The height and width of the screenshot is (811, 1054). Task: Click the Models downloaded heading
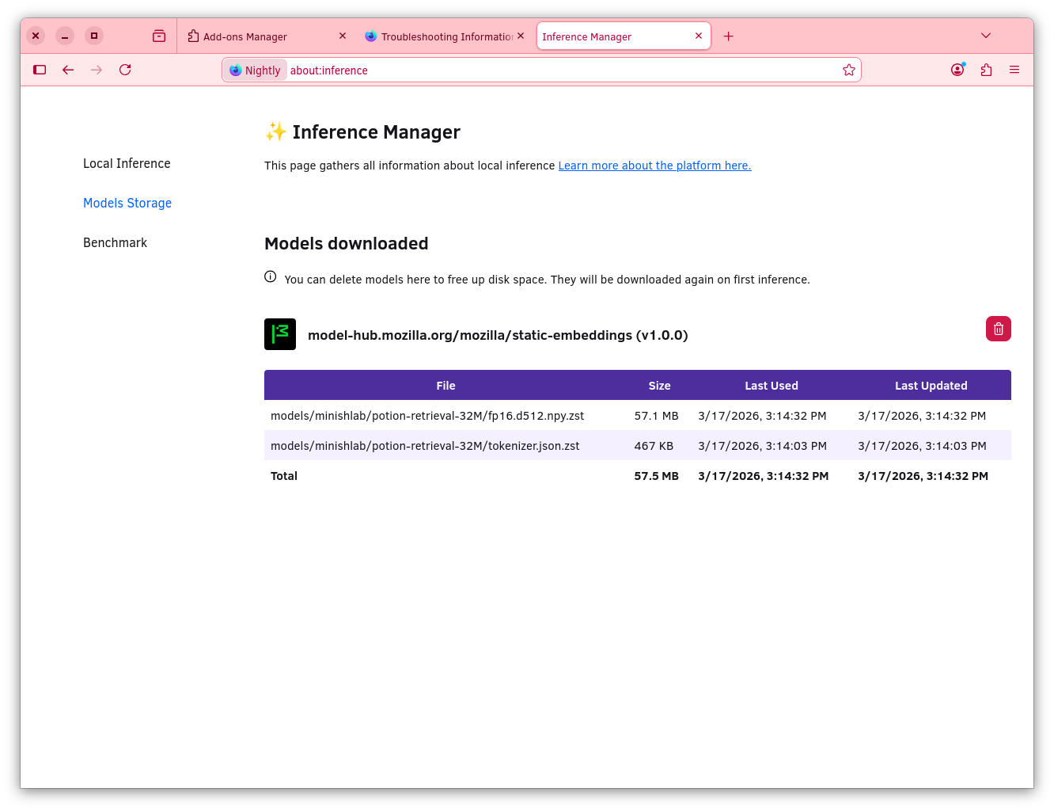[347, 243]
